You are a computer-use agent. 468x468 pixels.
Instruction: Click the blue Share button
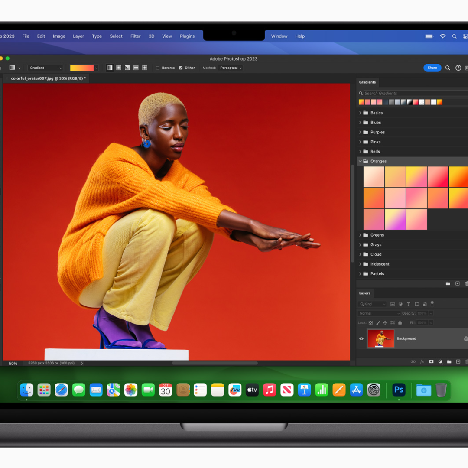coord(432,68)
